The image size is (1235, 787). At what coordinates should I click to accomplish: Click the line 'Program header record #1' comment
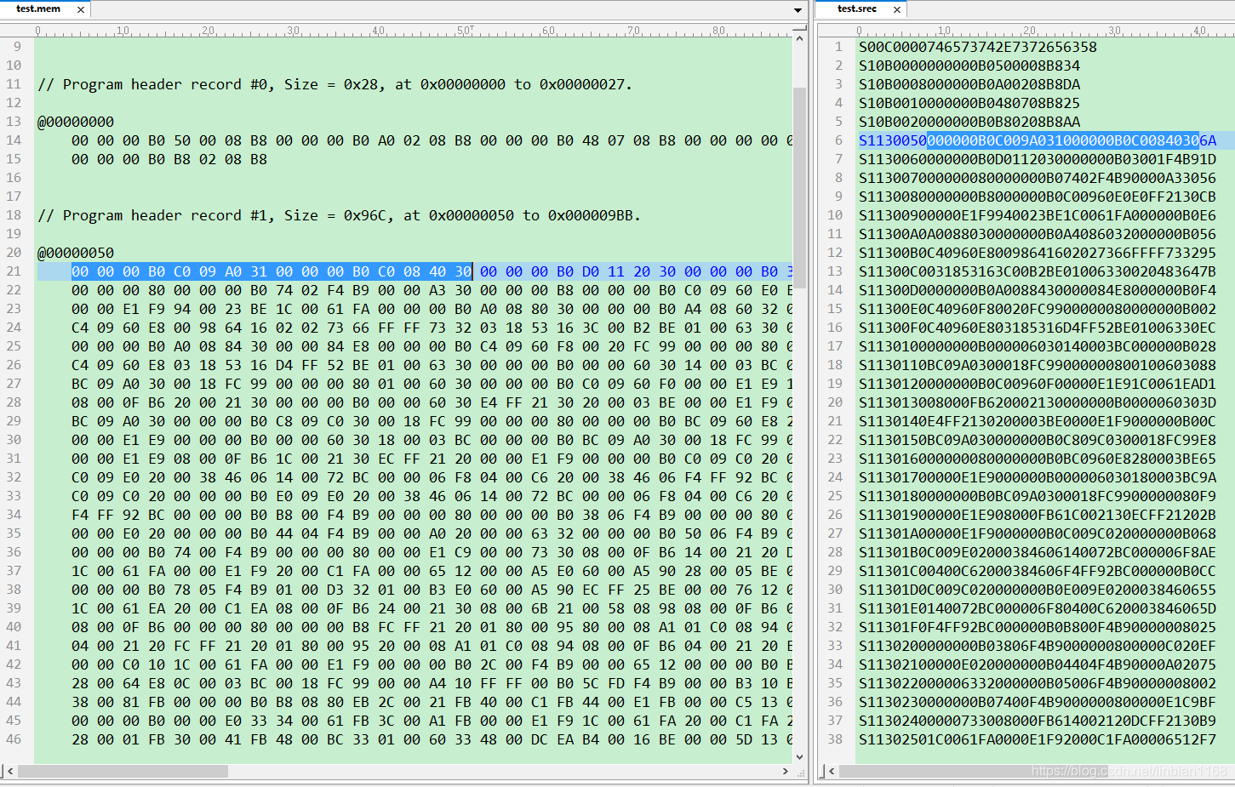coord(339,215)
